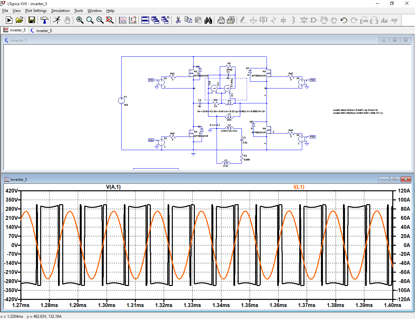The image size is (415, 319).
Task: Click the K L1 L2 1 directive
Action: tap(215, 125)
